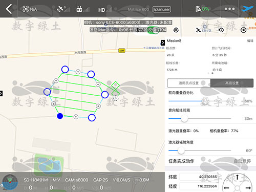Click the '6 分 35 秒' flight time

[x=220, y=55]
